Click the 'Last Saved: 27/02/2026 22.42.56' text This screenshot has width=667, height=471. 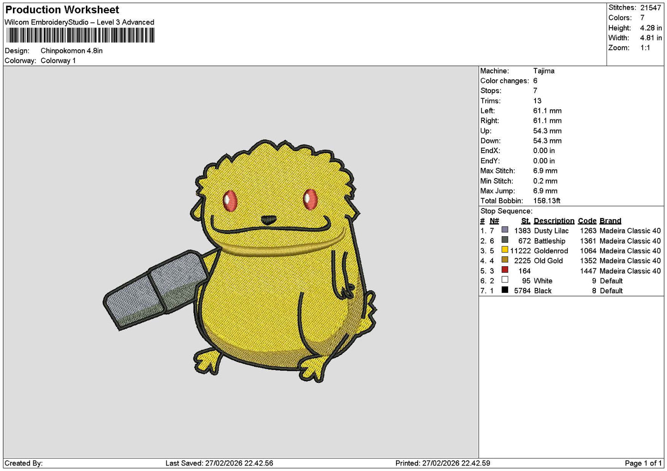(x=219, y=463)
